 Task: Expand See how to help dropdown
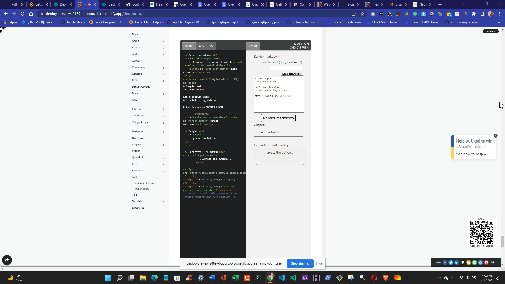coord(471,154)
